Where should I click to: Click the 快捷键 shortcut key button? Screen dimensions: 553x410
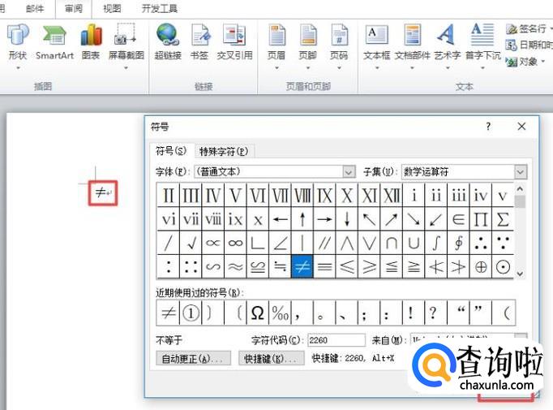(x=272, y=358)
